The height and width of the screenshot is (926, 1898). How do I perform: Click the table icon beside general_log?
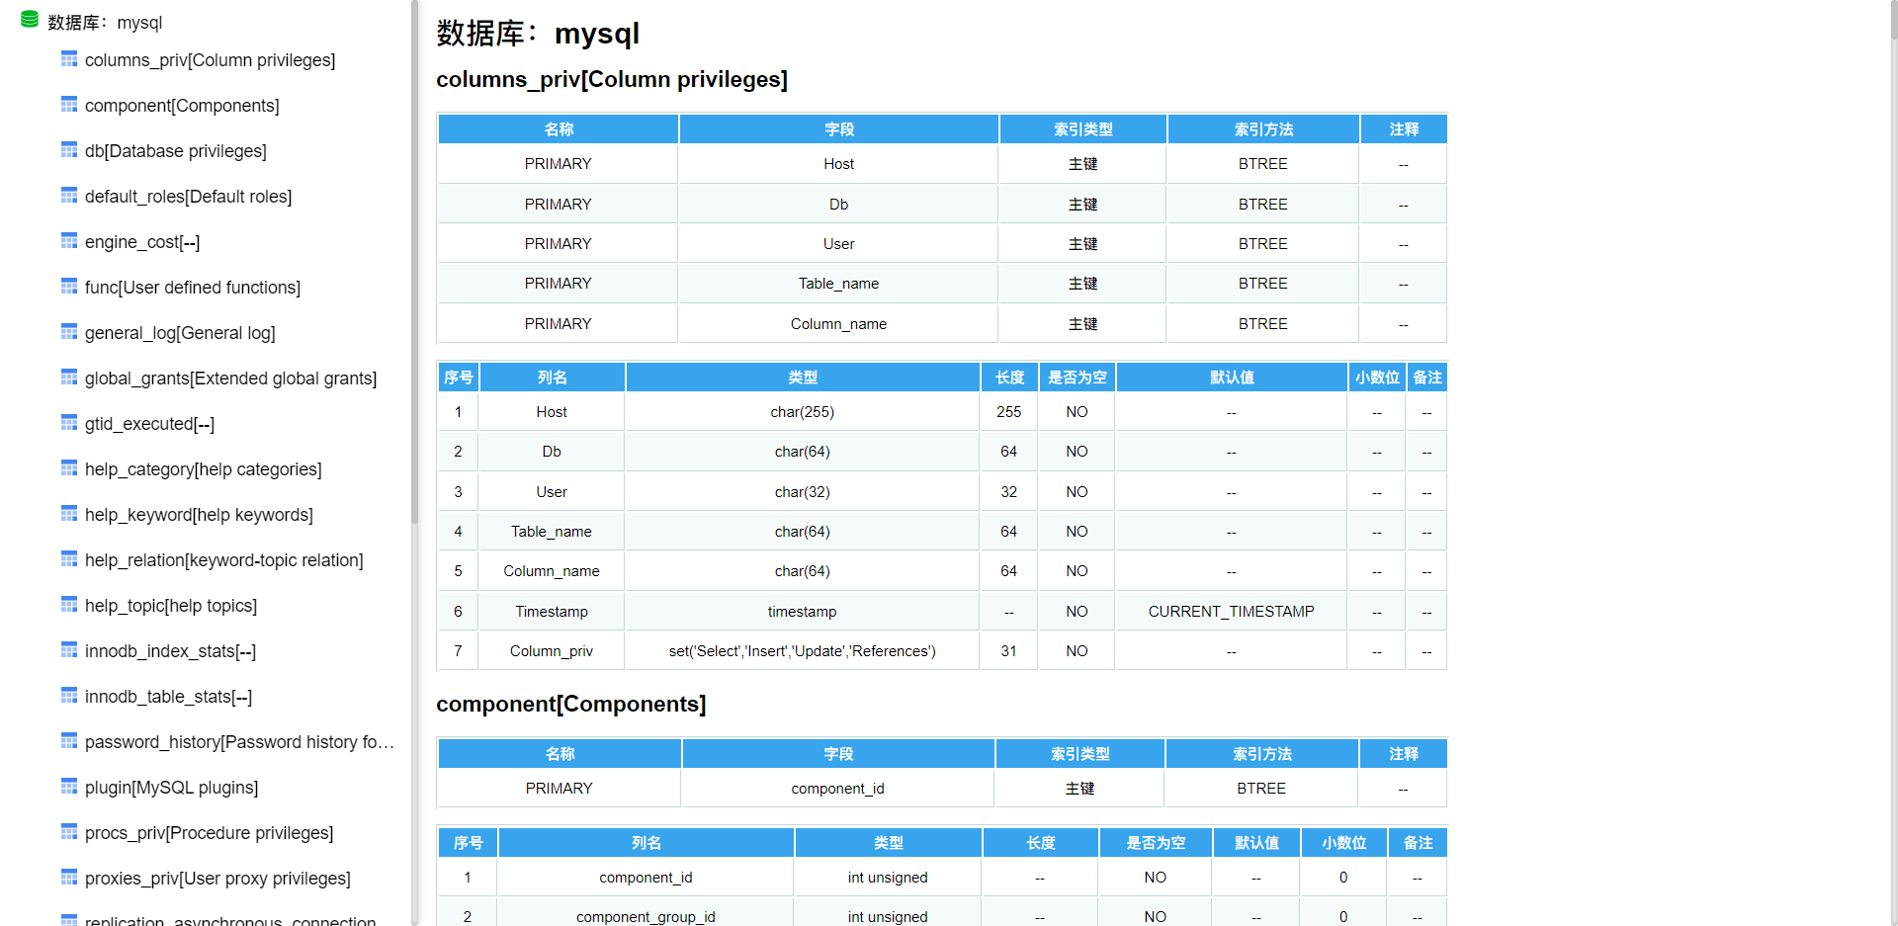coord(68,331)
